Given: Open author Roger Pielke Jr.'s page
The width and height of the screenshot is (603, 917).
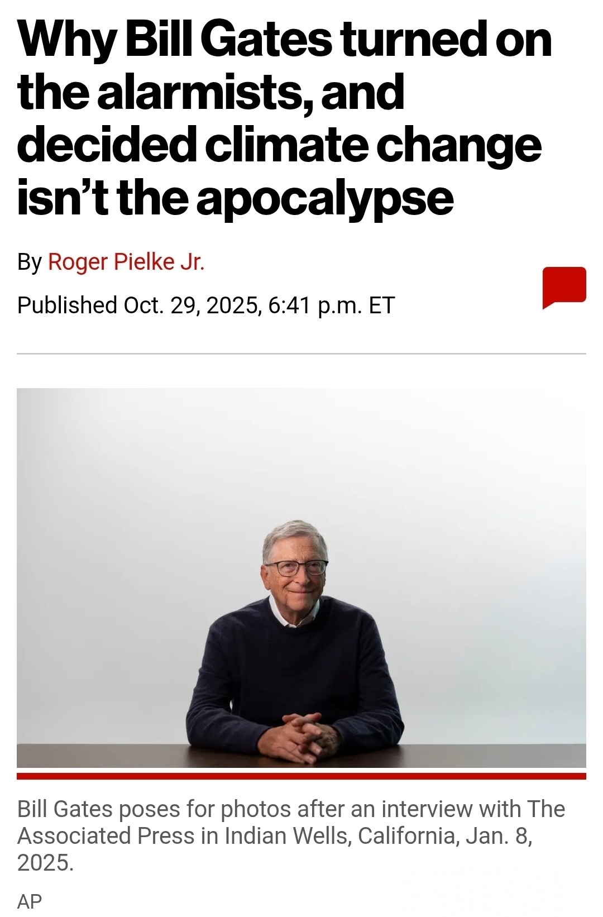Looking at the screenshot, I should pyautogui.click(x=126, y=262).
